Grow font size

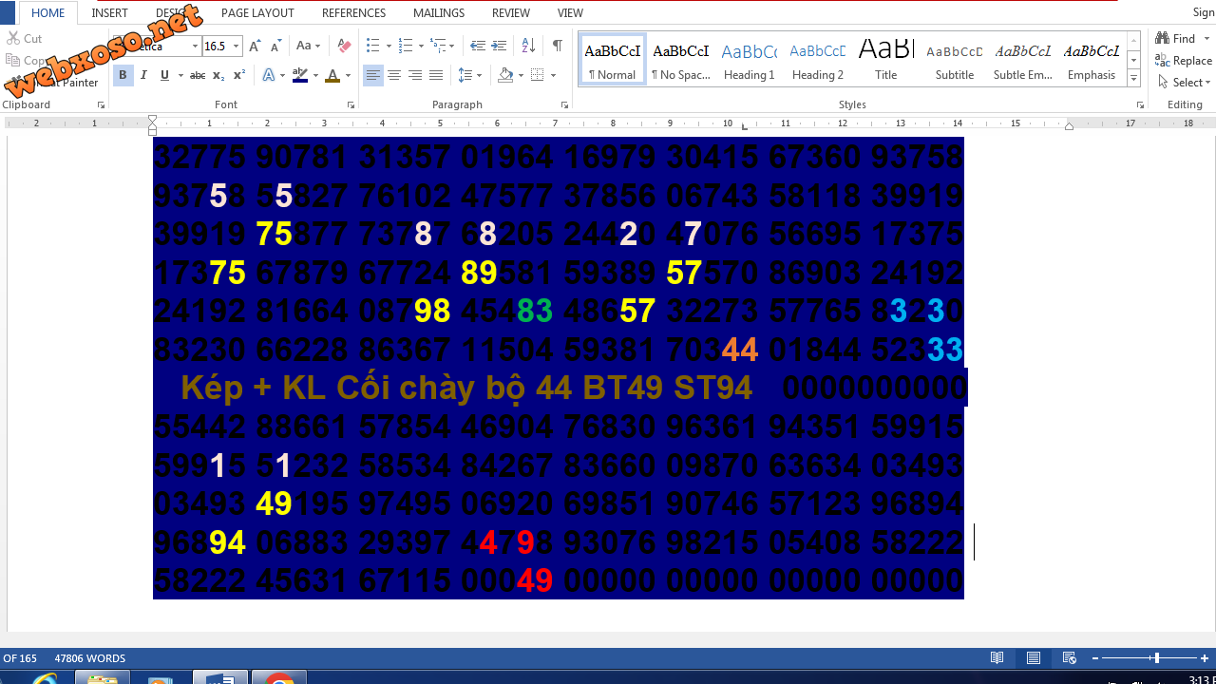click(255, 46)
